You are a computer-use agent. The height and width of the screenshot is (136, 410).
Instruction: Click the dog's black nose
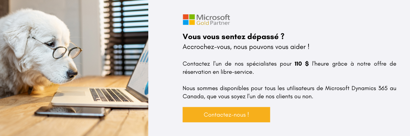[72, 73]
